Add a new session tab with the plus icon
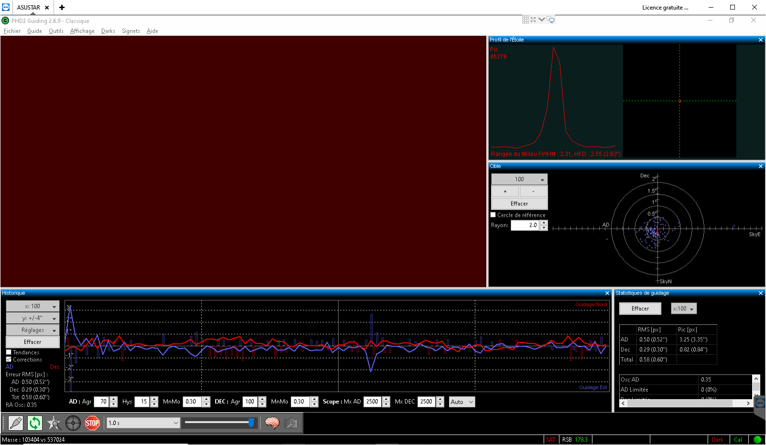 pos(62,8)
